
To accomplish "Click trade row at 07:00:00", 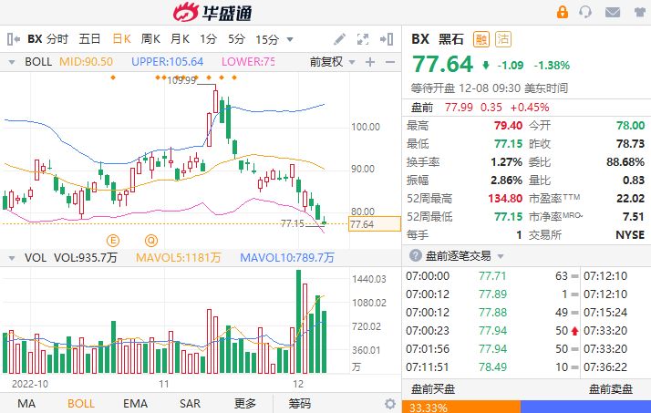I will (491, 276).
